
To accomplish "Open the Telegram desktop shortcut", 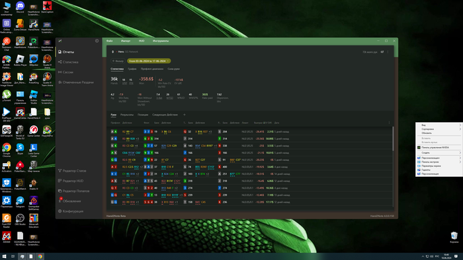I will (20, 202).
